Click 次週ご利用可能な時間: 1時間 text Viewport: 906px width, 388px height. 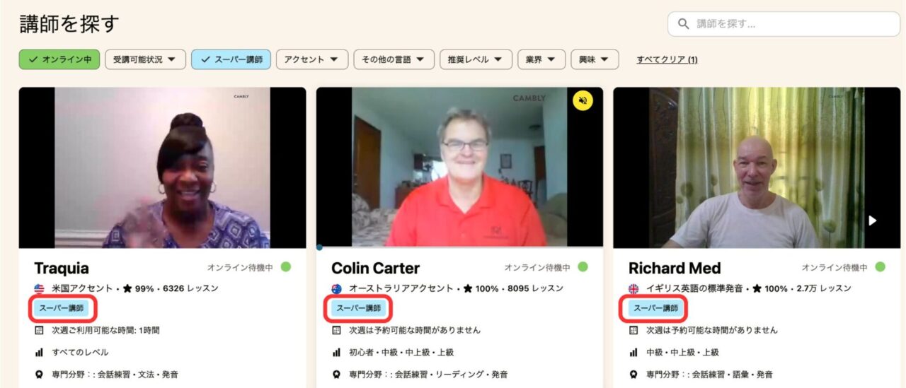[105, 330]
